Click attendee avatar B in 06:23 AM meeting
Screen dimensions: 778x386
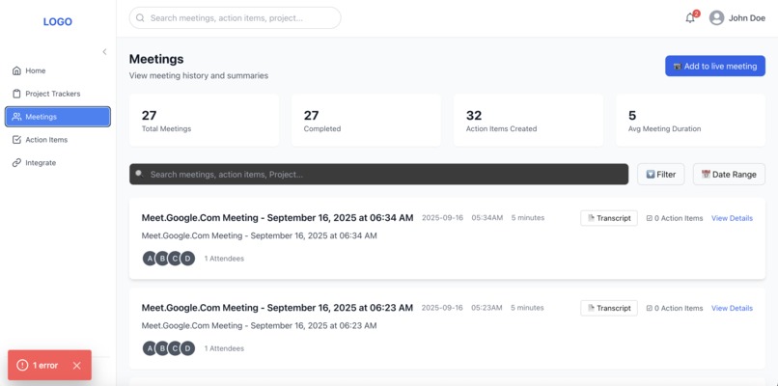tap(162, 348)
